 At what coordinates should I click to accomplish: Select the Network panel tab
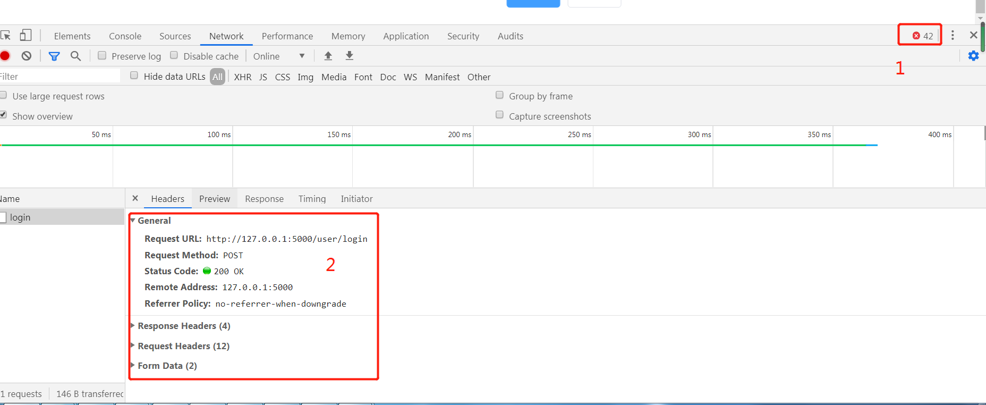226,36
